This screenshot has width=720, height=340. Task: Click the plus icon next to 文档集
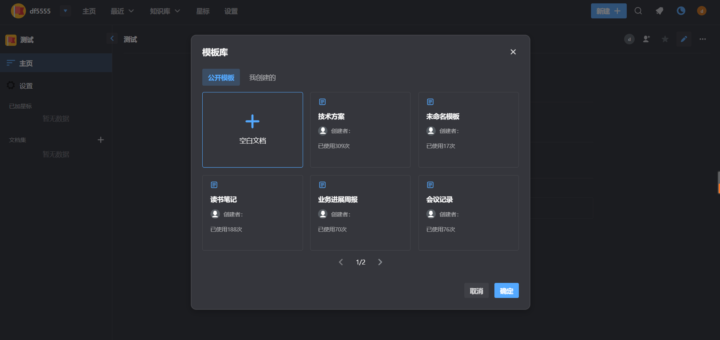(x=100, y=139)
